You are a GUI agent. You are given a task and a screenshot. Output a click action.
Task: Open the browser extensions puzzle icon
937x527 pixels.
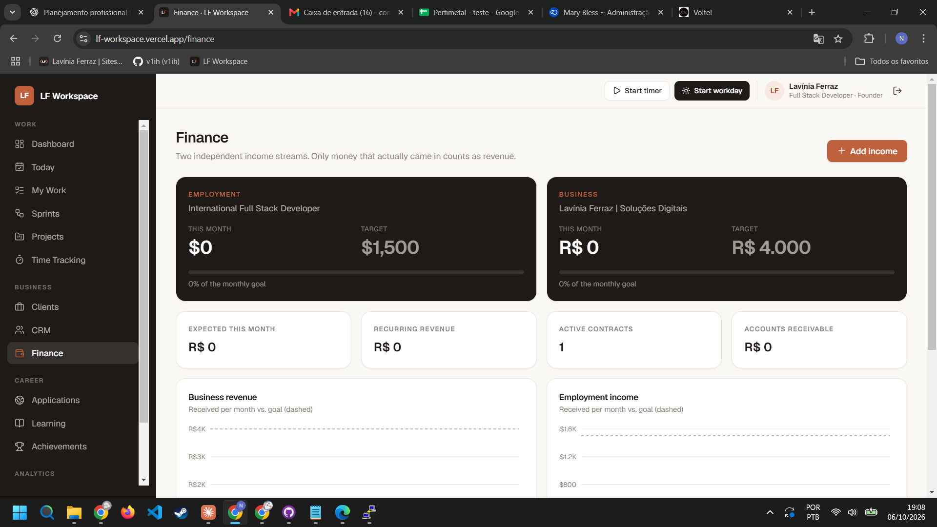tap(869, 39)
